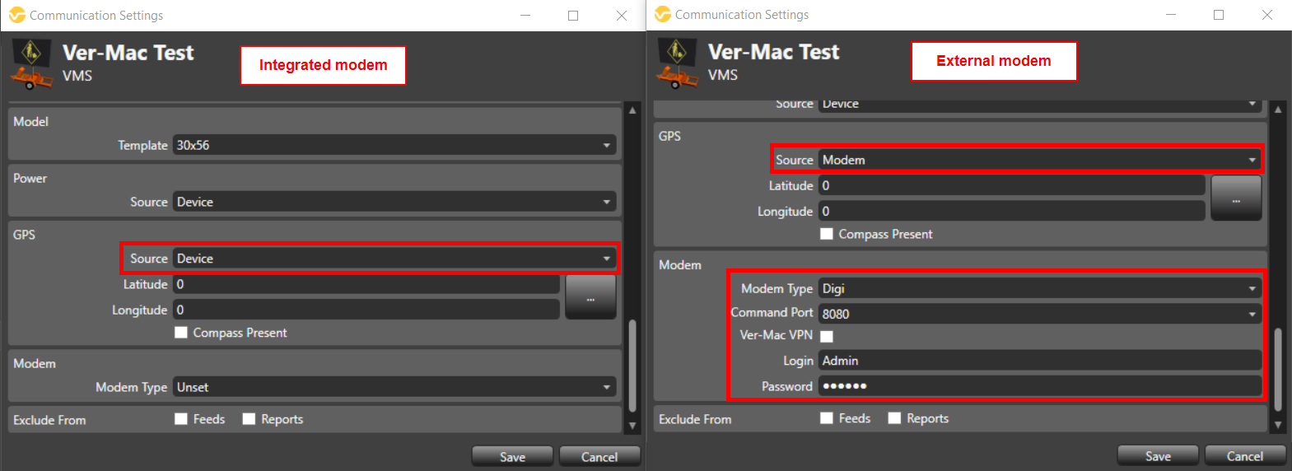Open the coordinates picker button in left window

pos(590,297)
